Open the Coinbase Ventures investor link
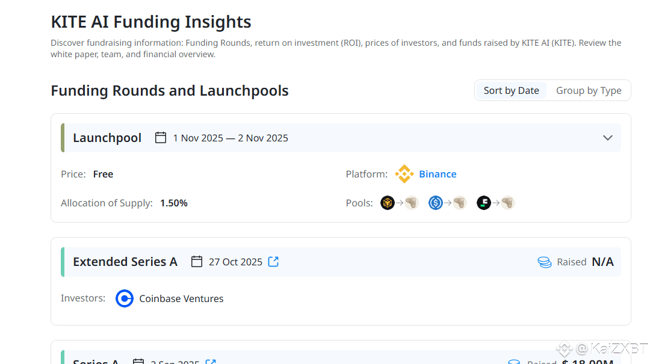The height and width of the screenshot is (364, 653). click(x=181, y=298)
